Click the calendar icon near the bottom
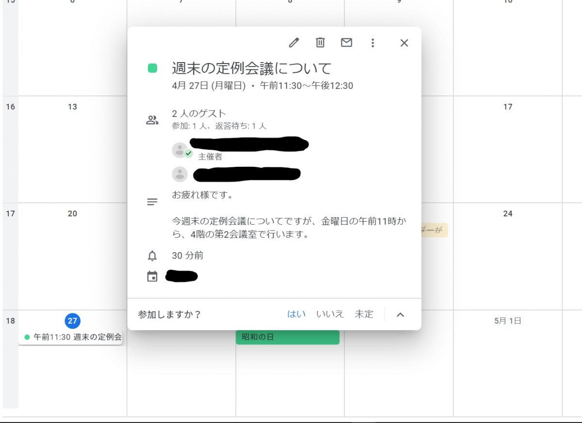Viewport: 582px width, 423px height. pos(152,276)
